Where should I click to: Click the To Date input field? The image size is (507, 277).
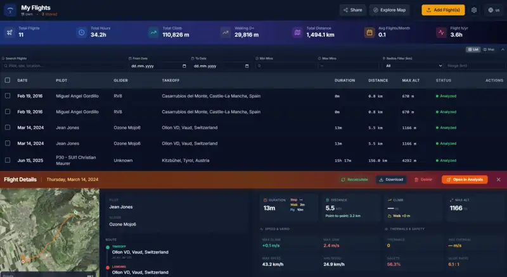pos(221,66)
